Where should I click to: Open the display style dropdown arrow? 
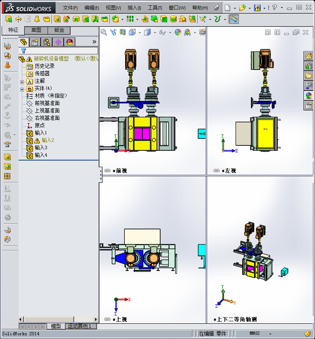(x=155, y=33)
